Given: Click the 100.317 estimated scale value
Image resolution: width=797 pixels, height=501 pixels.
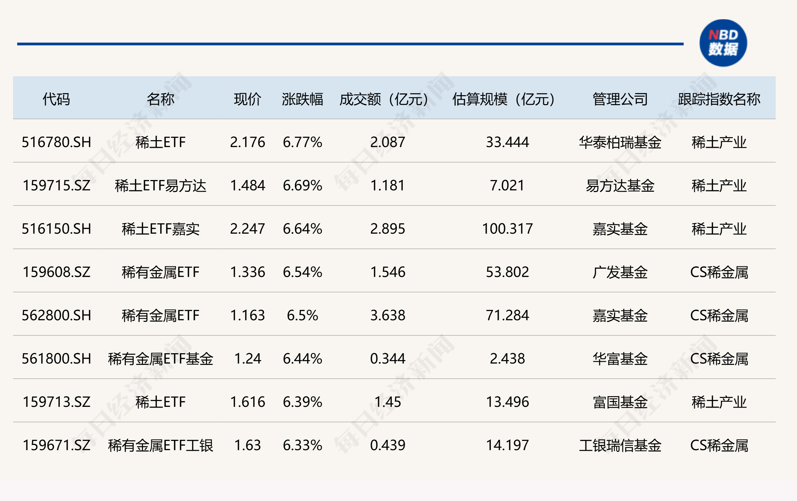Looking at the screenshot, I should tap(507, 229).
